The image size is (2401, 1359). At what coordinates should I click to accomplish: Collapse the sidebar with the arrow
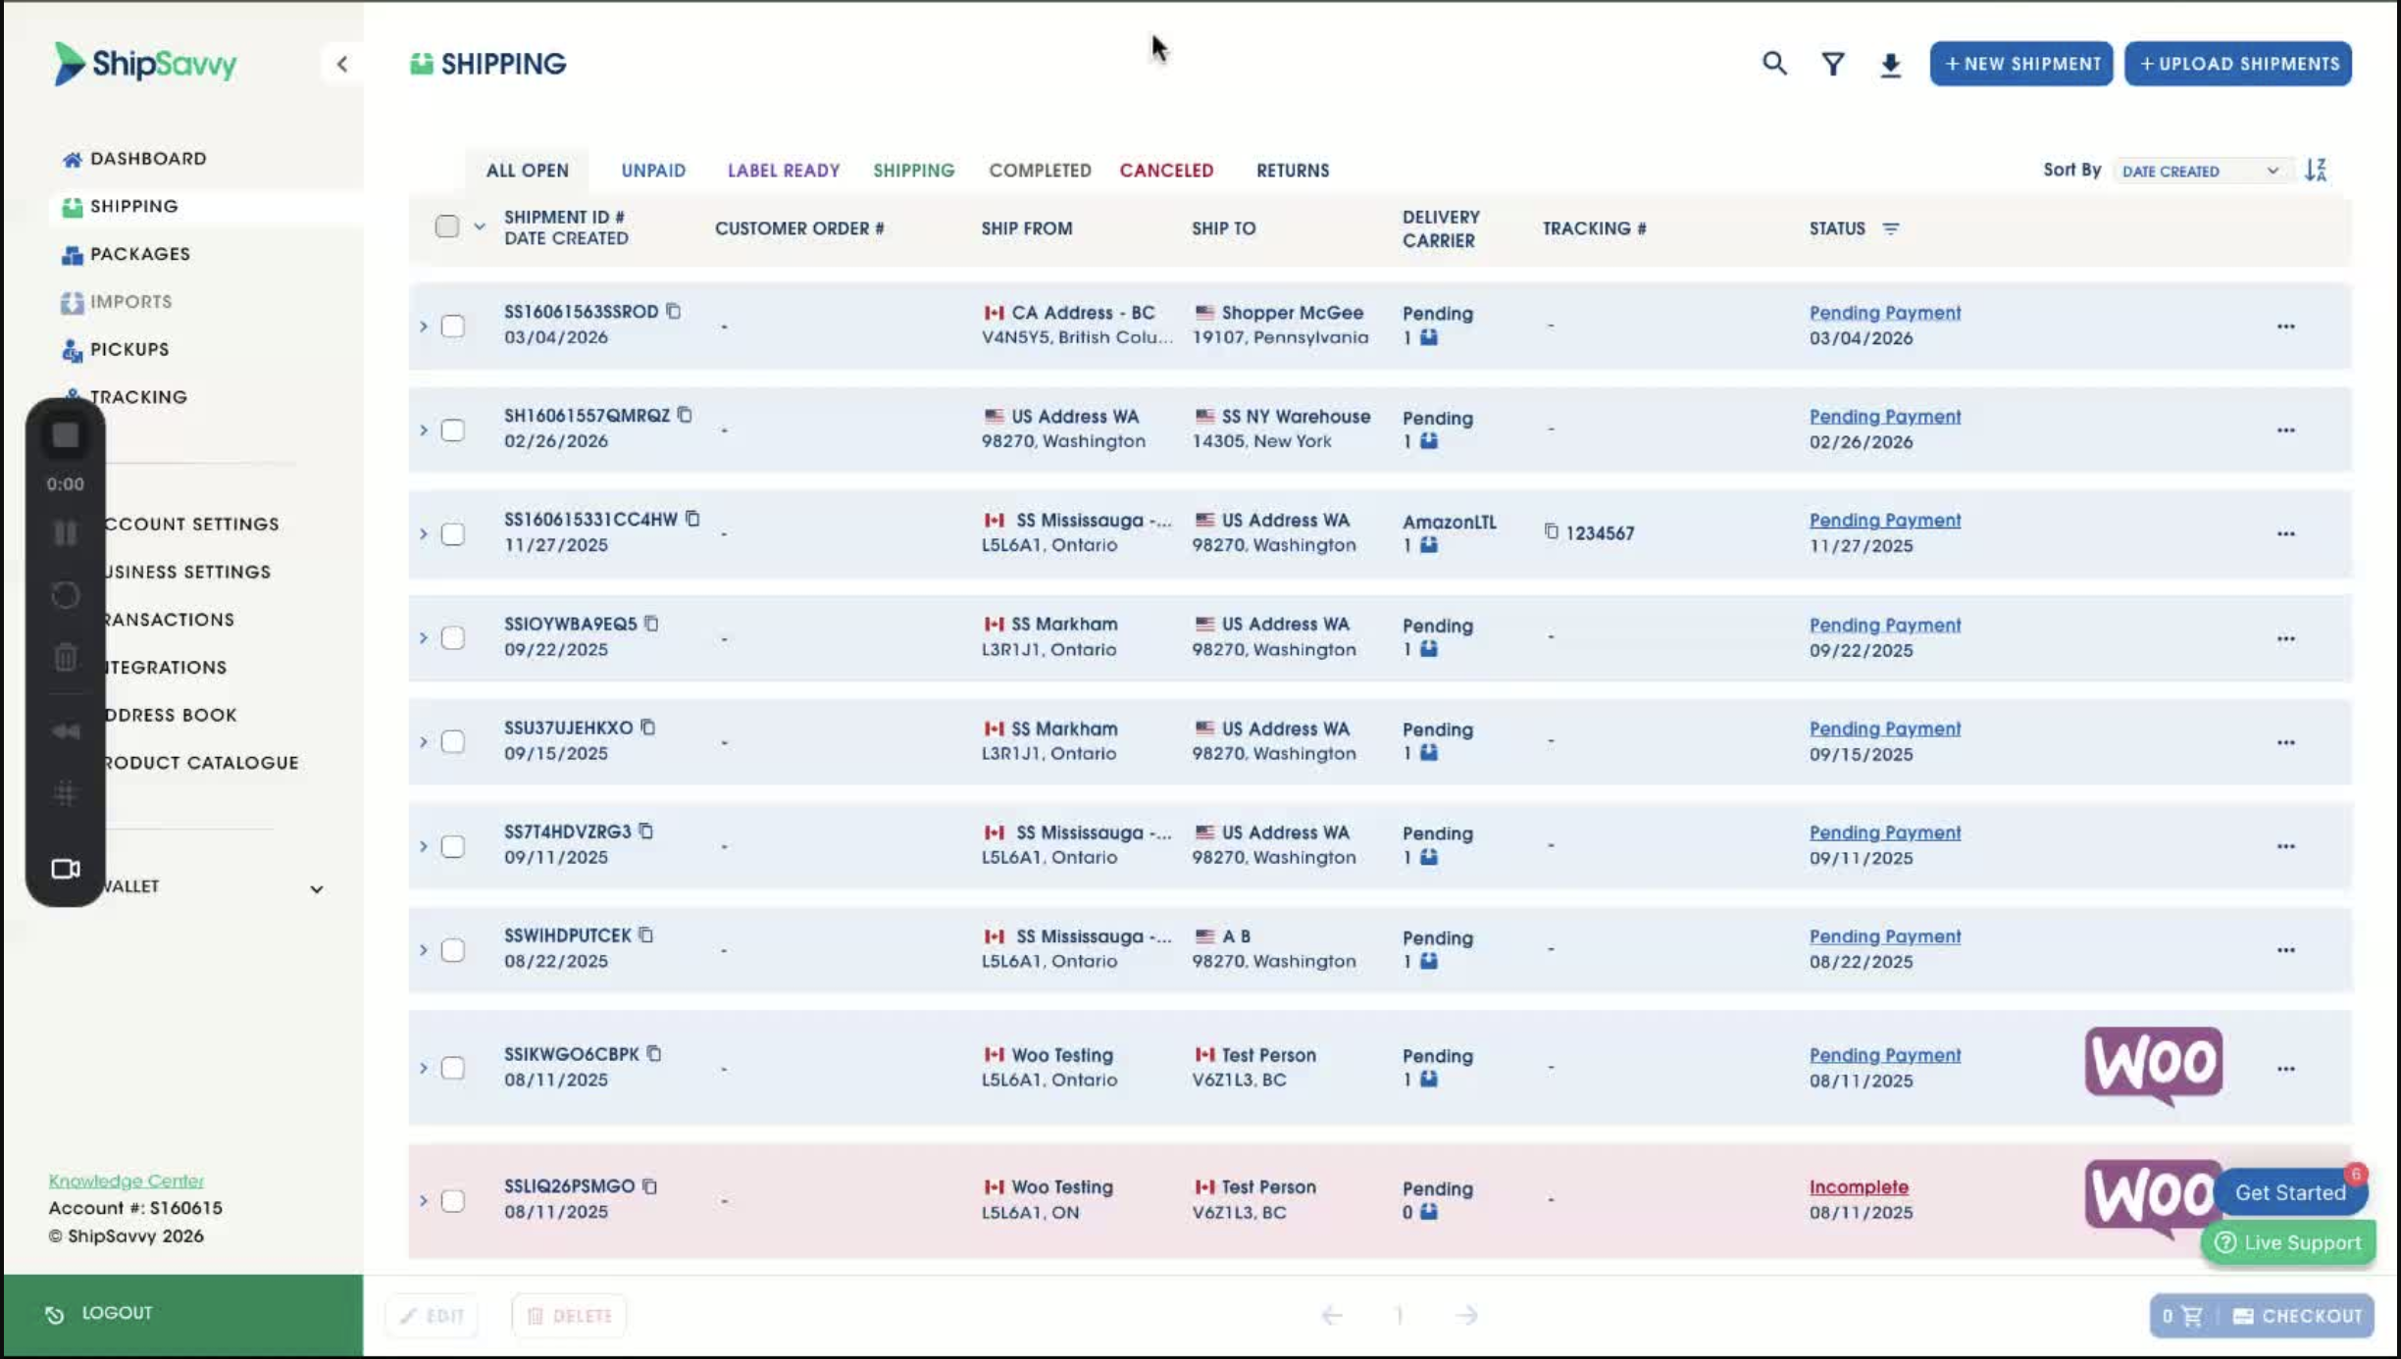pyautogui.click(x=341, y=65)
